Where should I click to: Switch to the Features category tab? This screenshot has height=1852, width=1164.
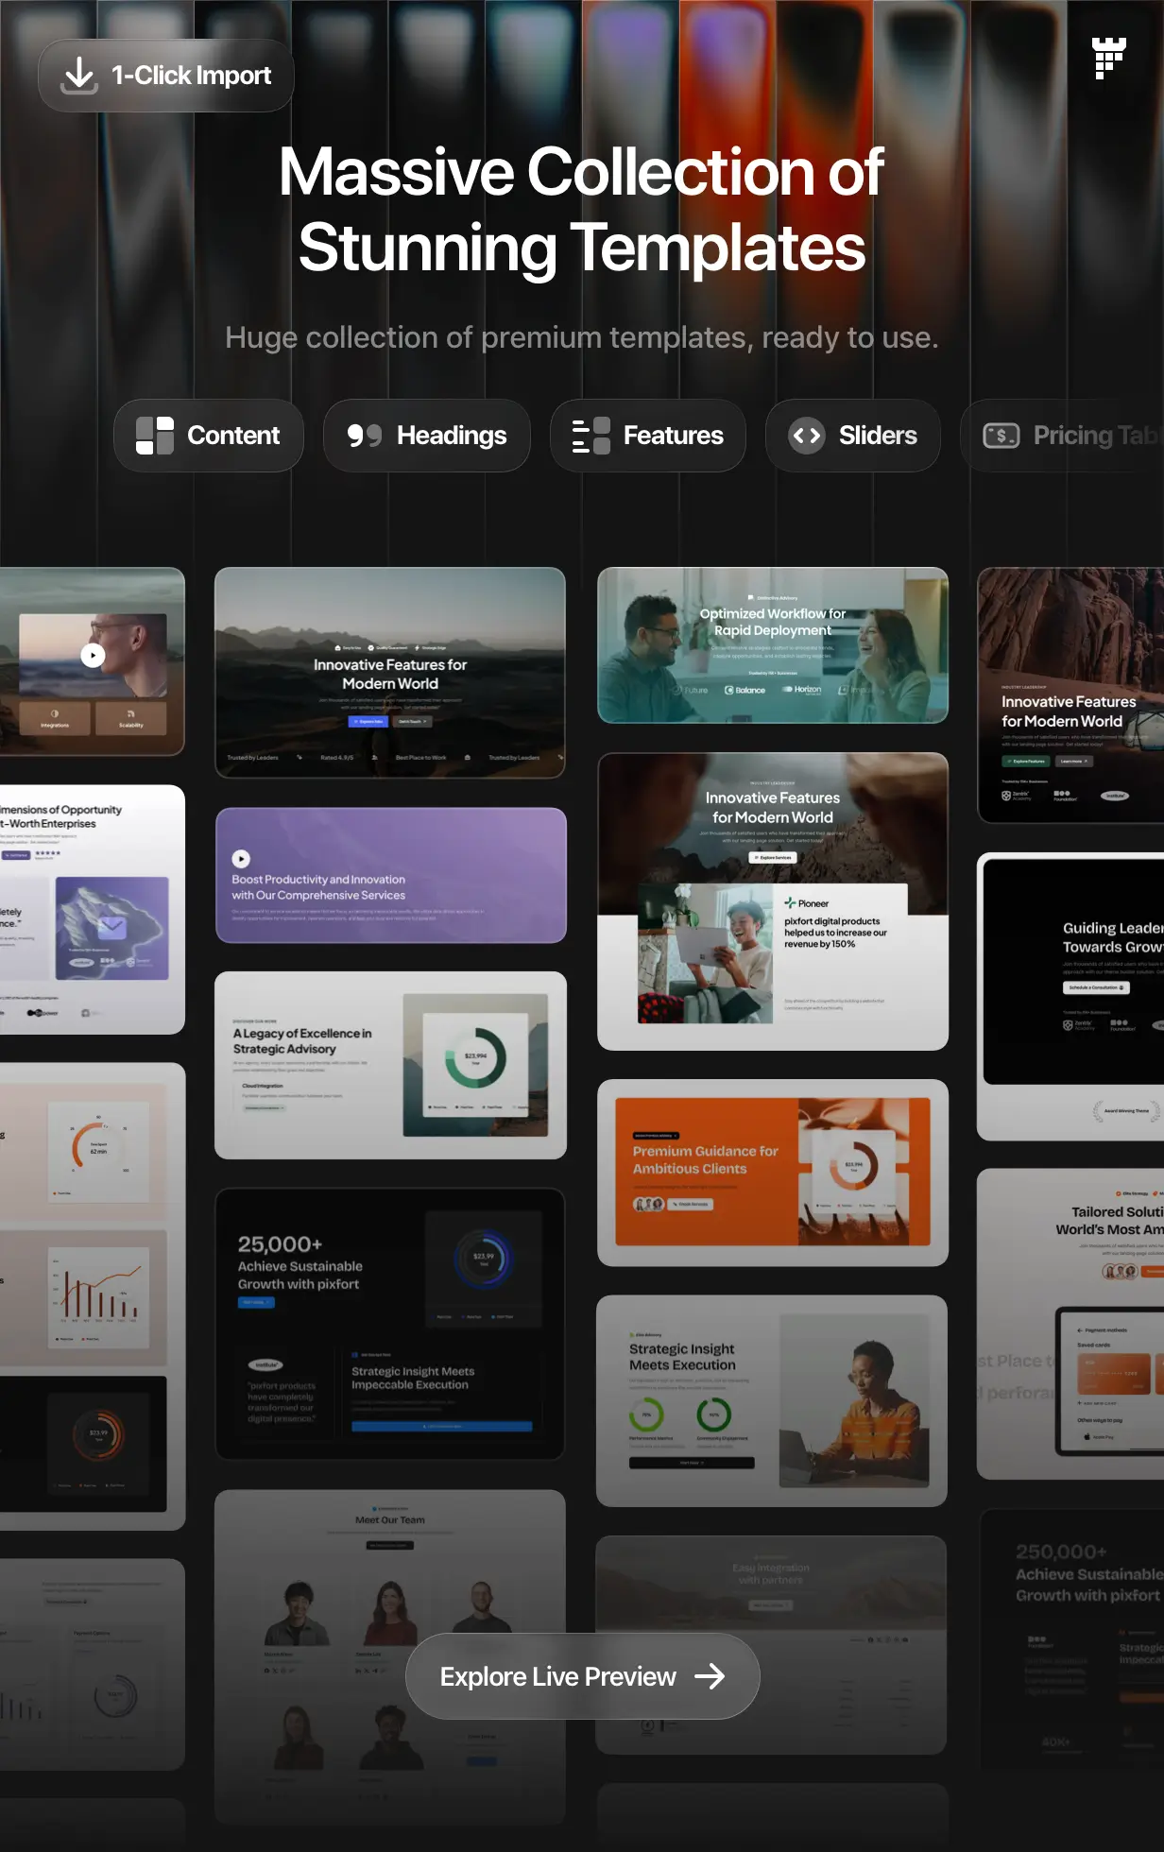(647, 436)
